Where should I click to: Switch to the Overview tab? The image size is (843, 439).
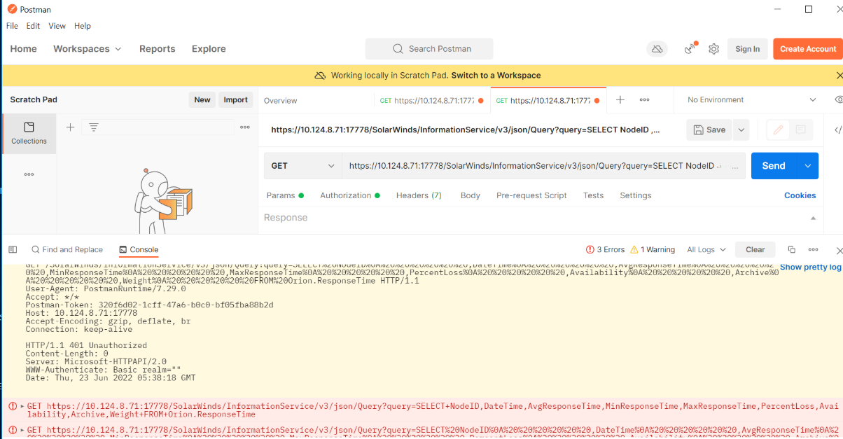280,101
